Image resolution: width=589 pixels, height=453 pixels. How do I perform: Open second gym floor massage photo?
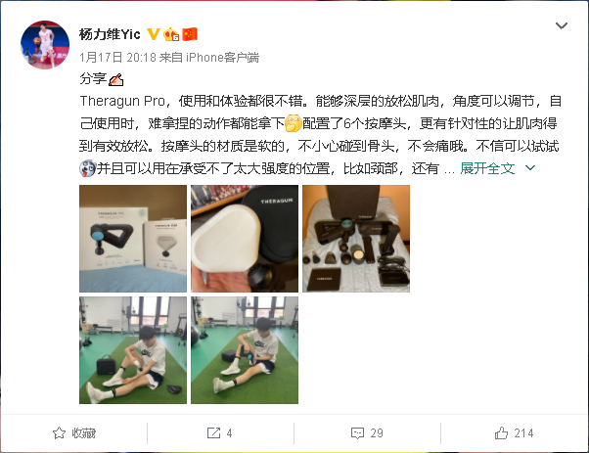coord(245,350)
